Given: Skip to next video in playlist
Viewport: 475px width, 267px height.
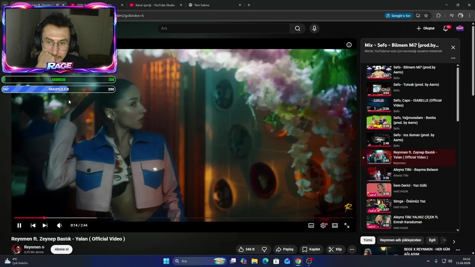Looking at the screenshot, I should (45, 225).
